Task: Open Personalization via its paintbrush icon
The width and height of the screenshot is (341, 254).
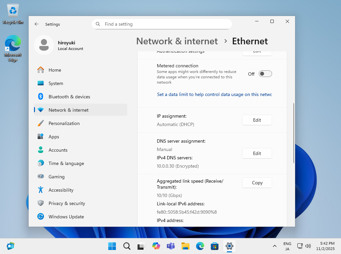Action: [x=41, y=123]
